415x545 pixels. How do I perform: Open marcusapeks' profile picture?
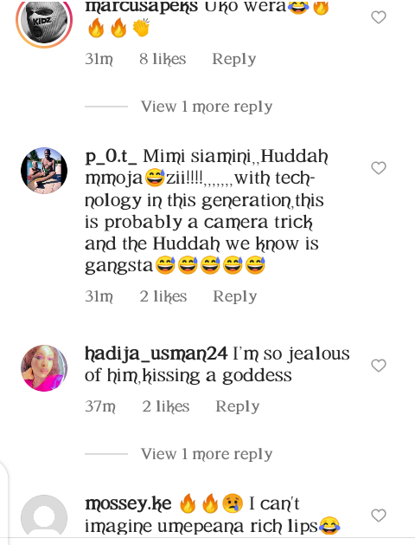pos(44,21)
